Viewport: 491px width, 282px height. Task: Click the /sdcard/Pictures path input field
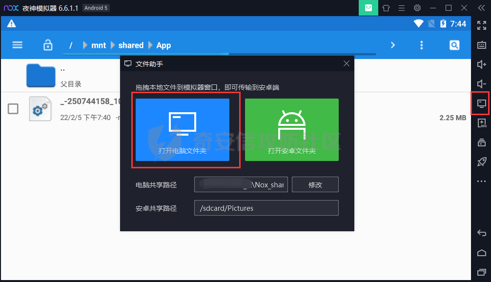tap(266, 208)
